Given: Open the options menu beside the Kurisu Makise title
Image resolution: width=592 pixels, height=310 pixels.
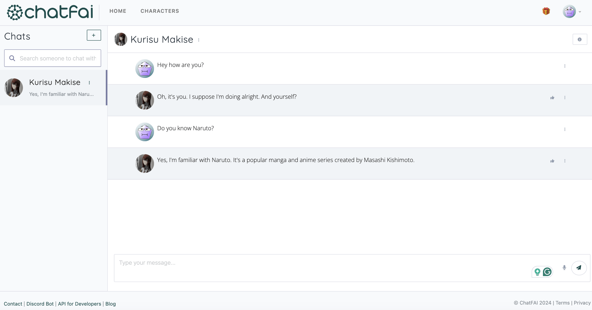Looking at the screenshot, I should 199,40.
